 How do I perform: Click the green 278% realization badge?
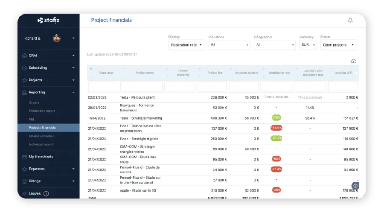tap(276, 118)
